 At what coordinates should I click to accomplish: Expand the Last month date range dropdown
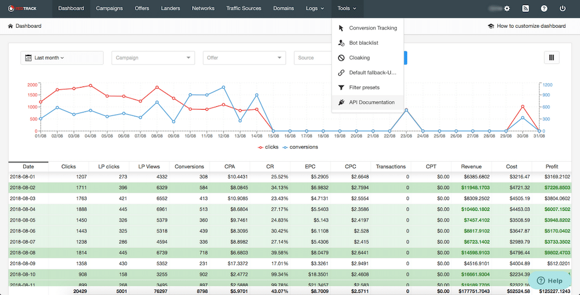(49, 58)
